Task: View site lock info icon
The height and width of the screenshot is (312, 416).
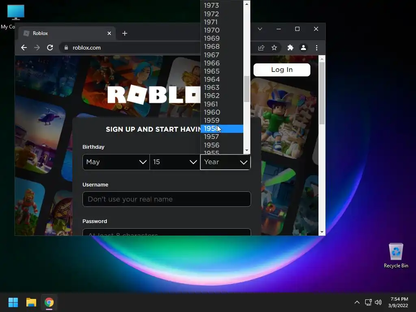Action: 66,48
